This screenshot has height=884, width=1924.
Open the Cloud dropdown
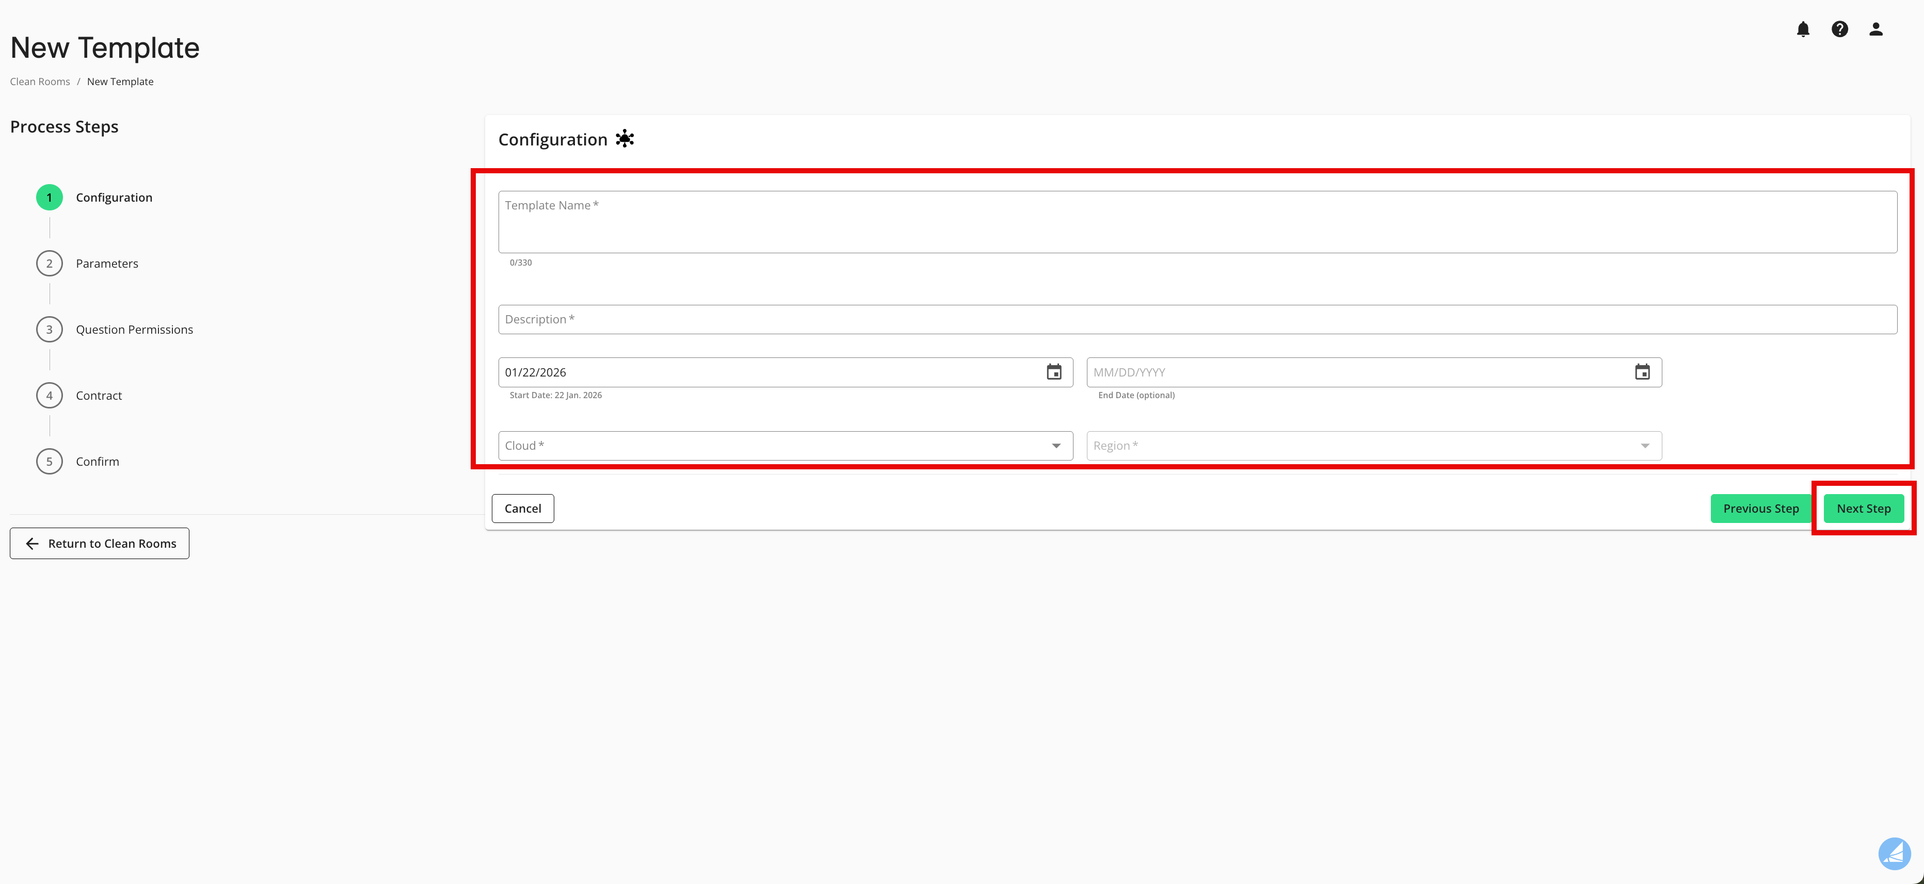pyautogui.click(x=784, y=445)
